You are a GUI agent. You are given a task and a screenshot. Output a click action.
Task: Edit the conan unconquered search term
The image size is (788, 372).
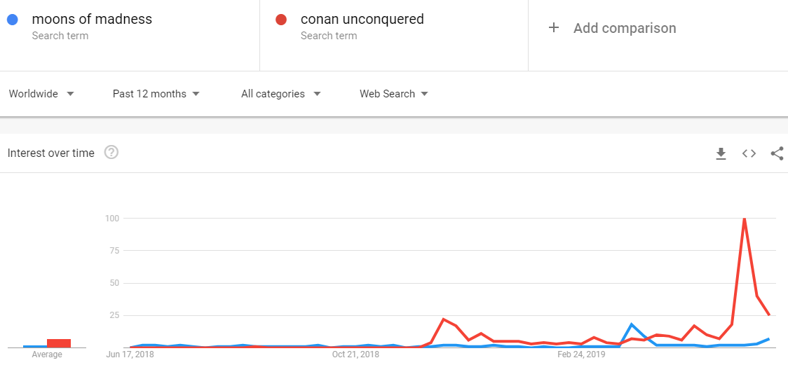tap(362, 20)
